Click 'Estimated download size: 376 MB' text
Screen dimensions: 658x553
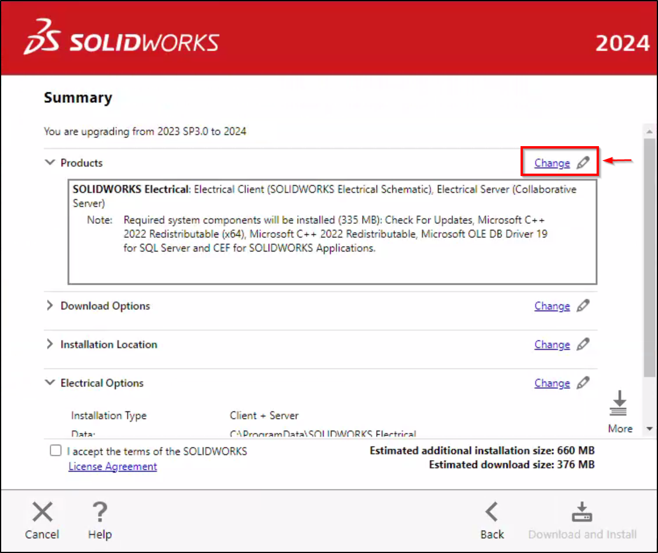(x=512, y=465)
